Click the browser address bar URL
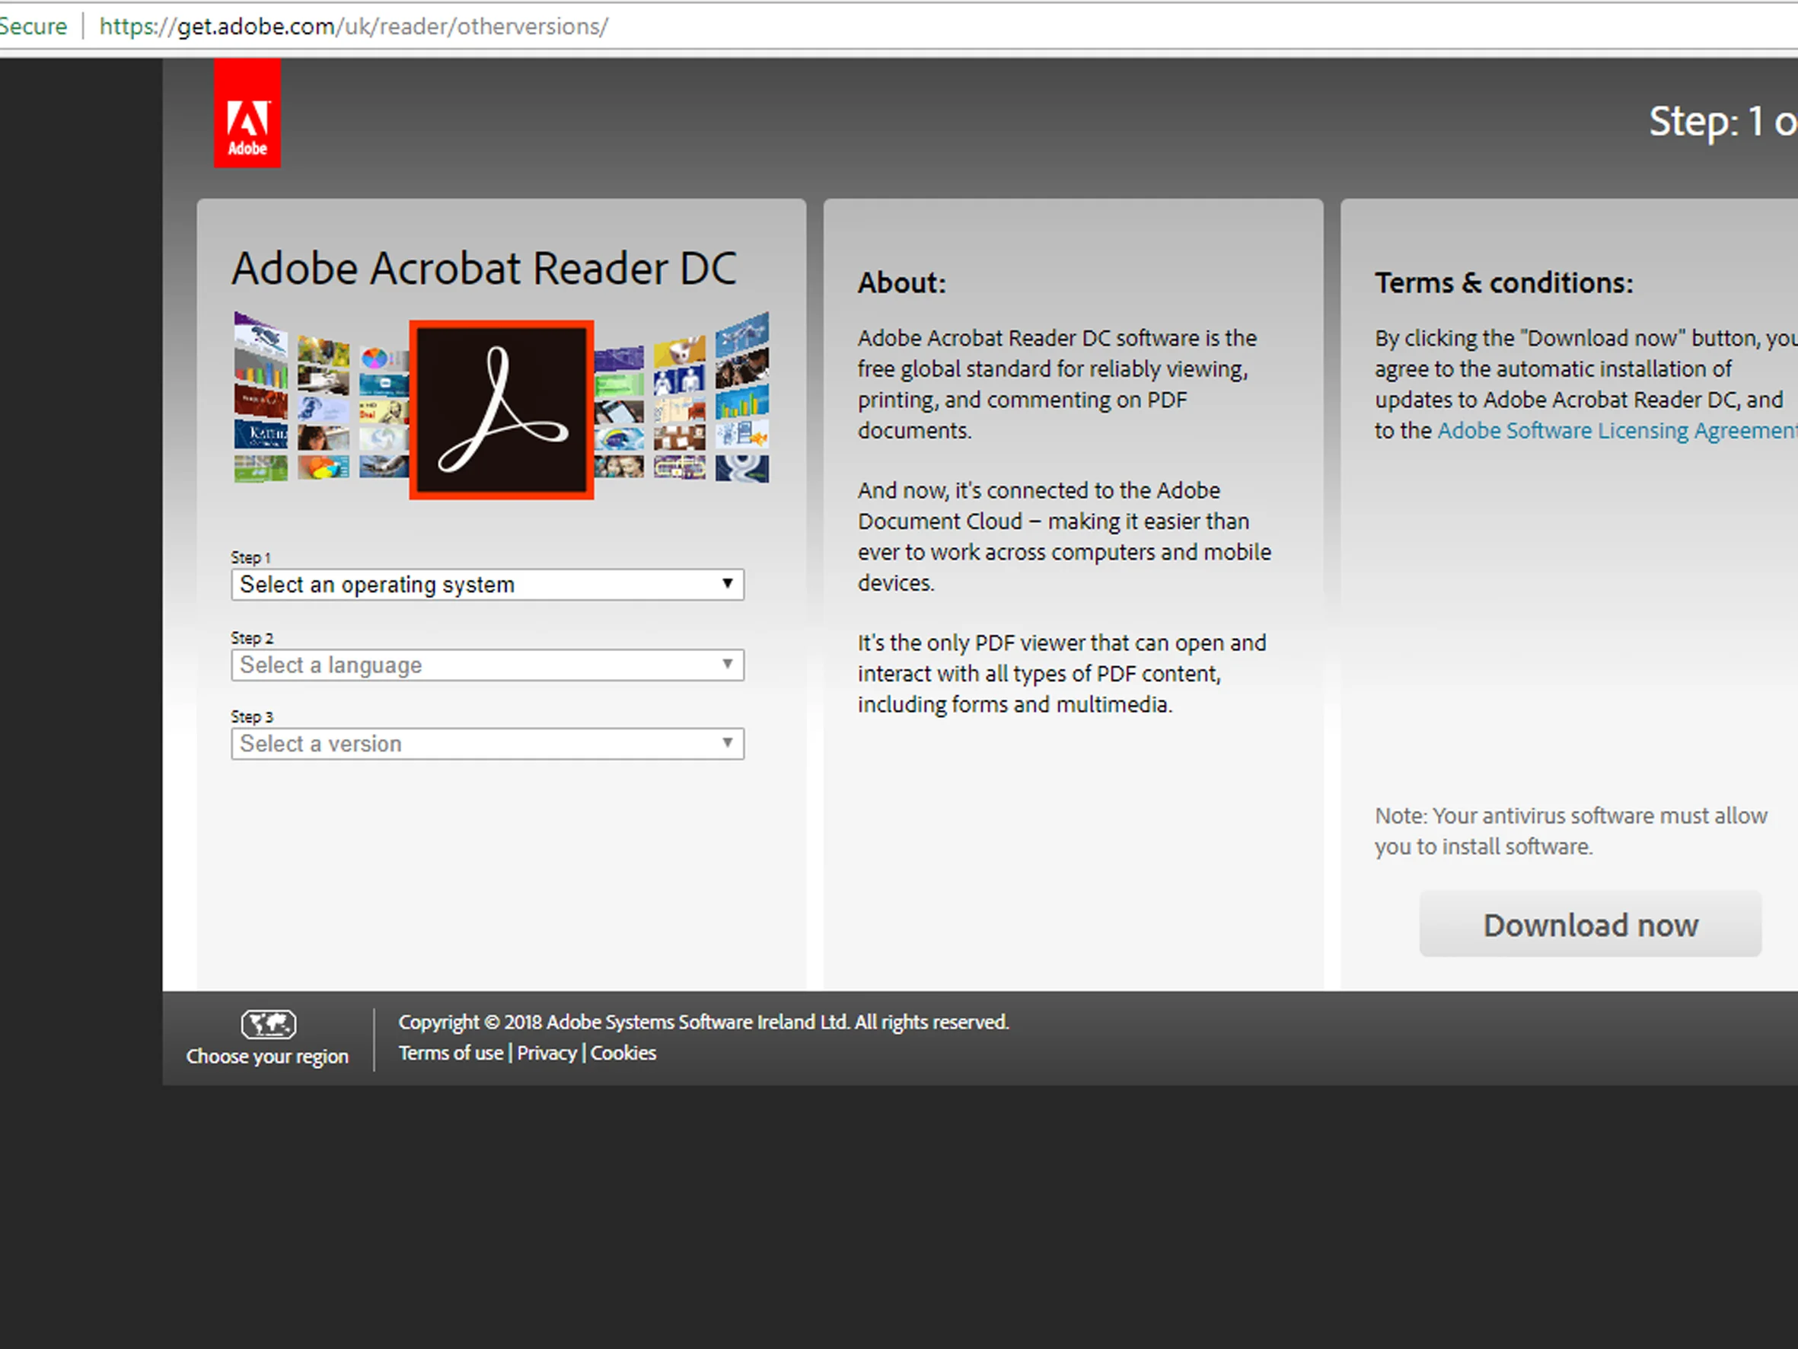 [x=353, y=27]
